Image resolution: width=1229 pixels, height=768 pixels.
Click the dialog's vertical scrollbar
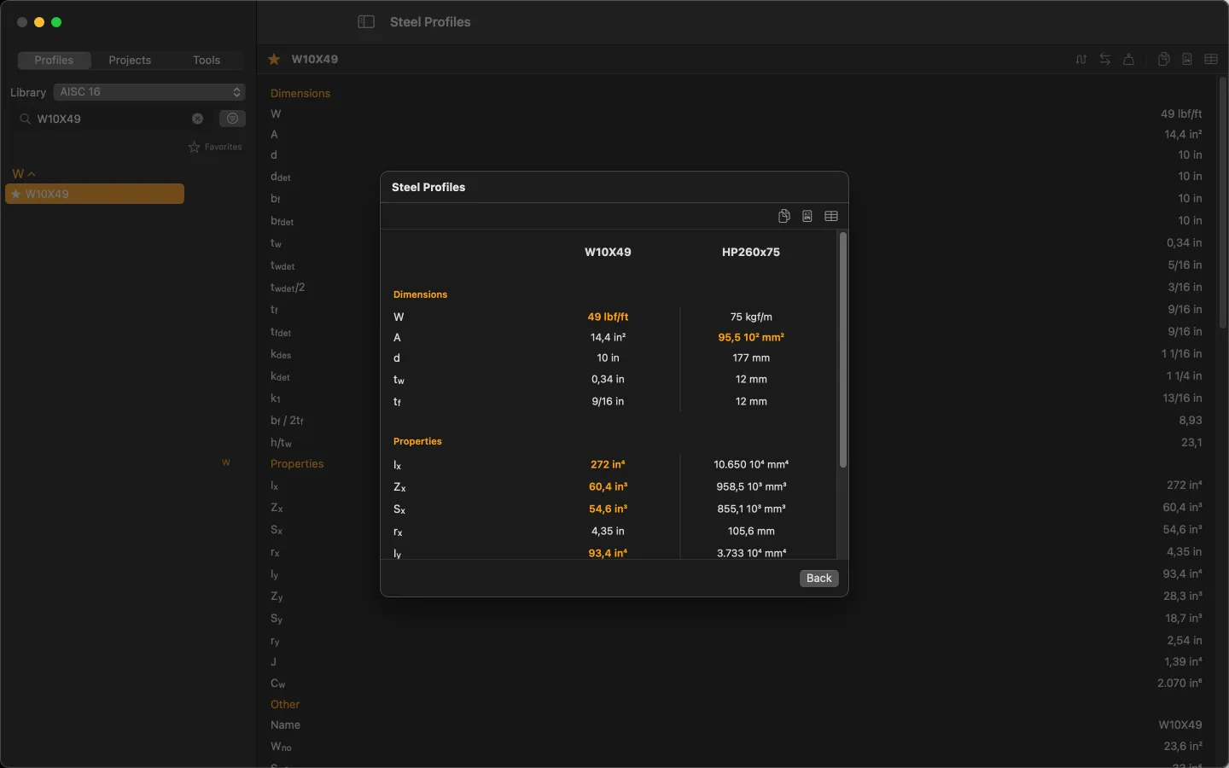point(842,351)
